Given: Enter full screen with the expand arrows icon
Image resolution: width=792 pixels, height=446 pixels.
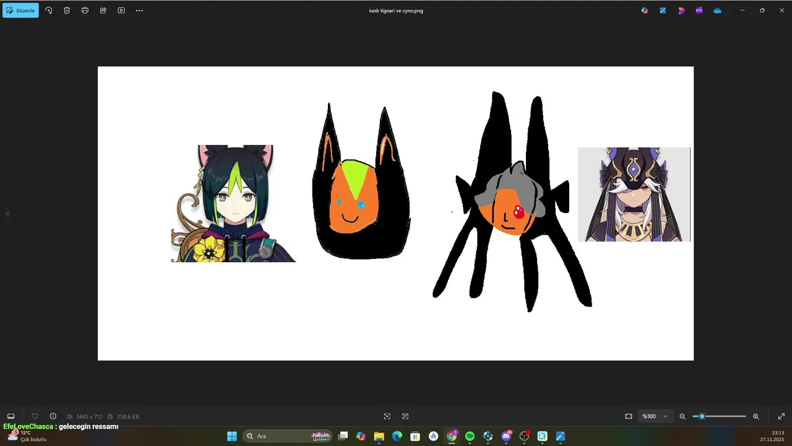Looking at the screenshot, I should click(x=781, y=416).
